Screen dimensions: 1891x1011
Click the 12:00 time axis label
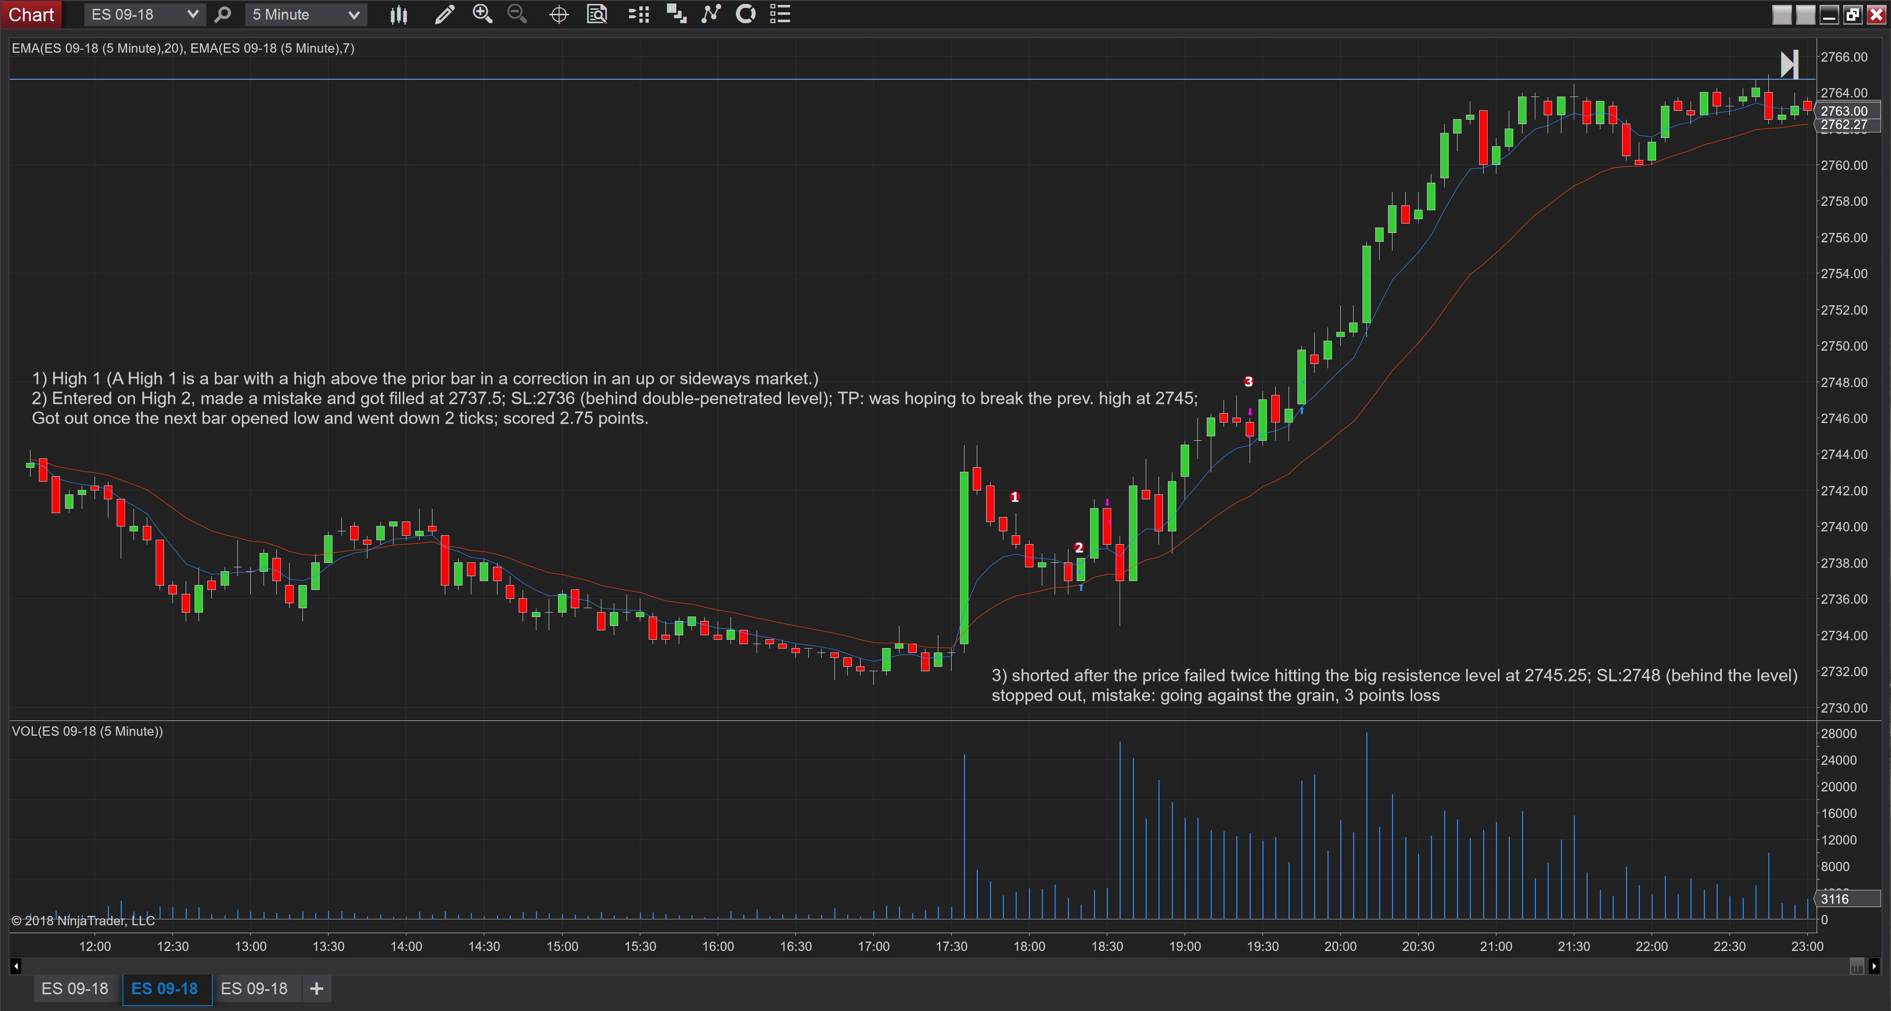tap(95, 946)
